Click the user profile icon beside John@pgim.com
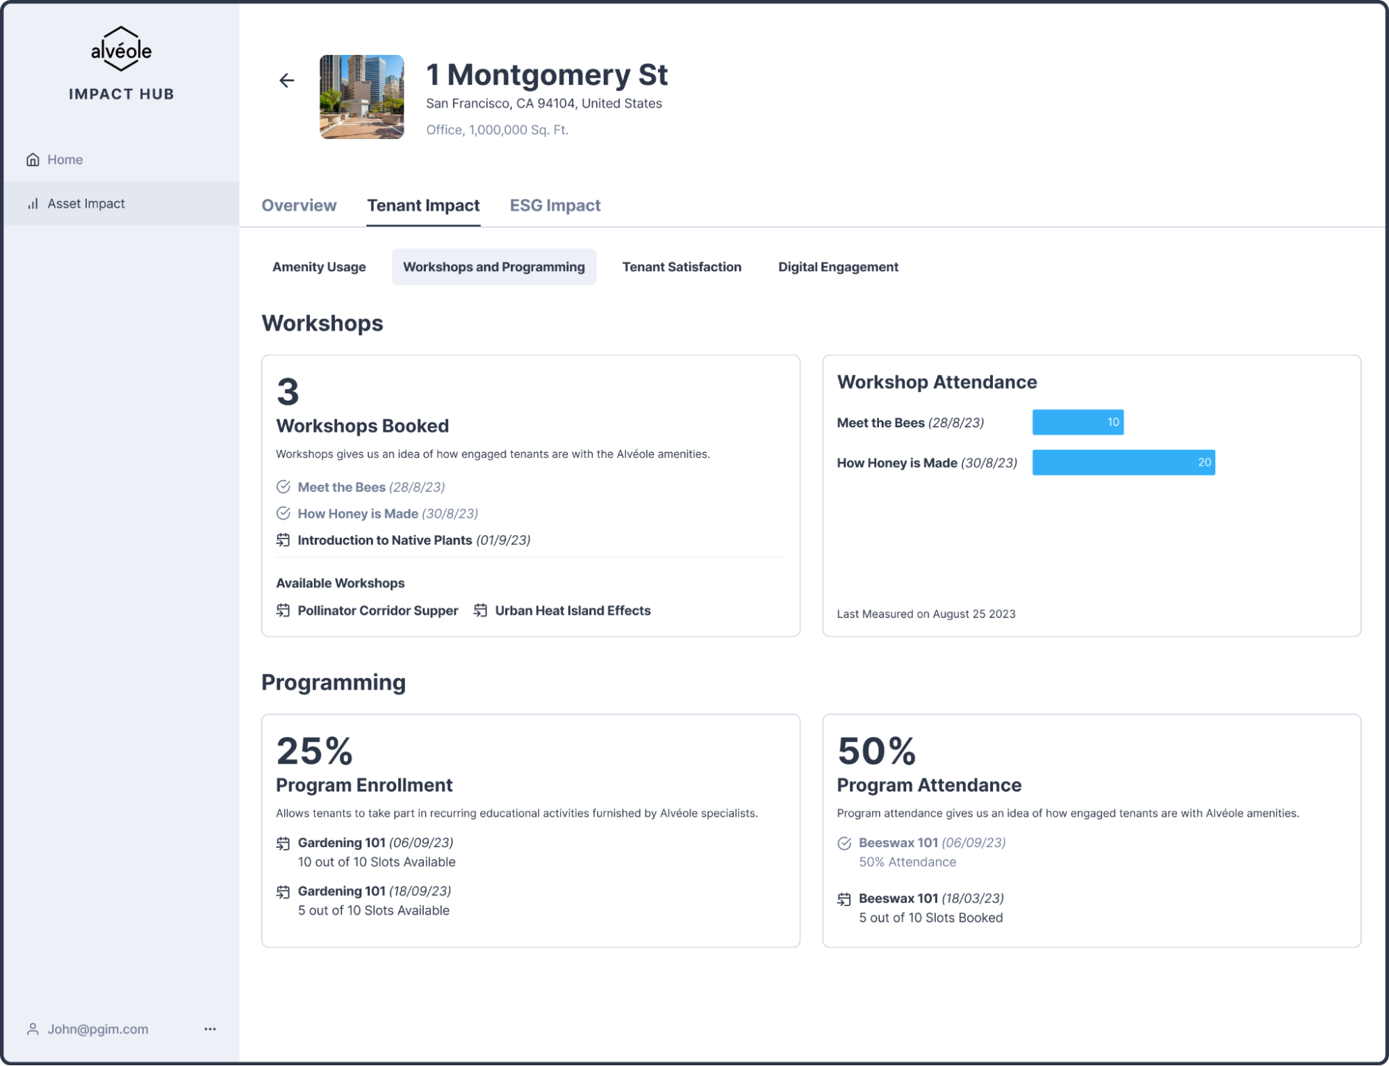 point(33,1029)
